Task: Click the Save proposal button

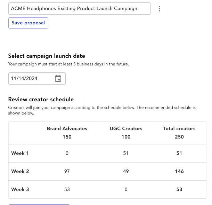Action: [x=28, y=23]
